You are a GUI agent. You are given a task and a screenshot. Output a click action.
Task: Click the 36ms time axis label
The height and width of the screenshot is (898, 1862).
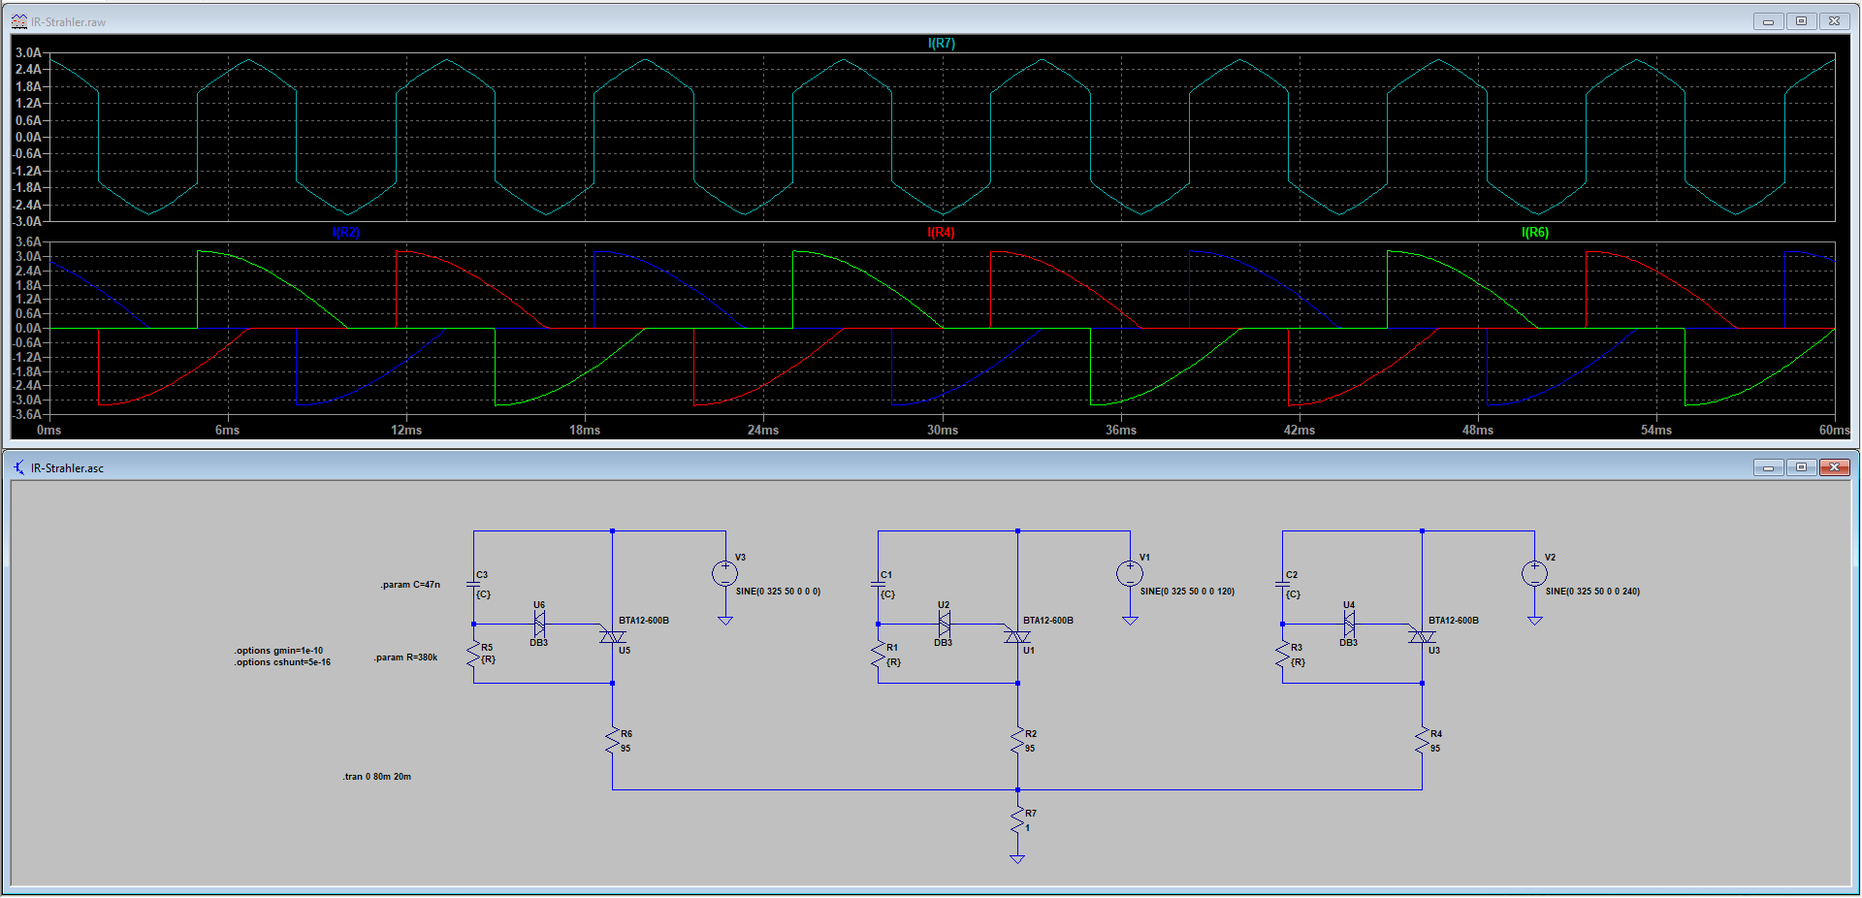point(1121,431)
